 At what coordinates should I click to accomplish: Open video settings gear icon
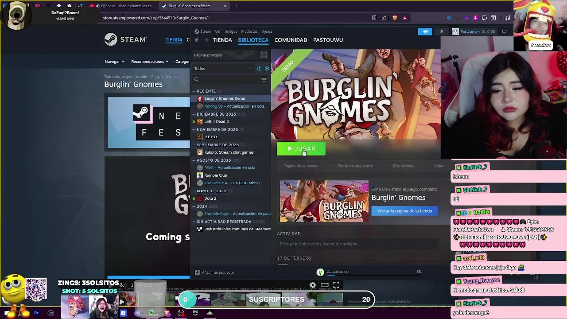coord(313,285)
